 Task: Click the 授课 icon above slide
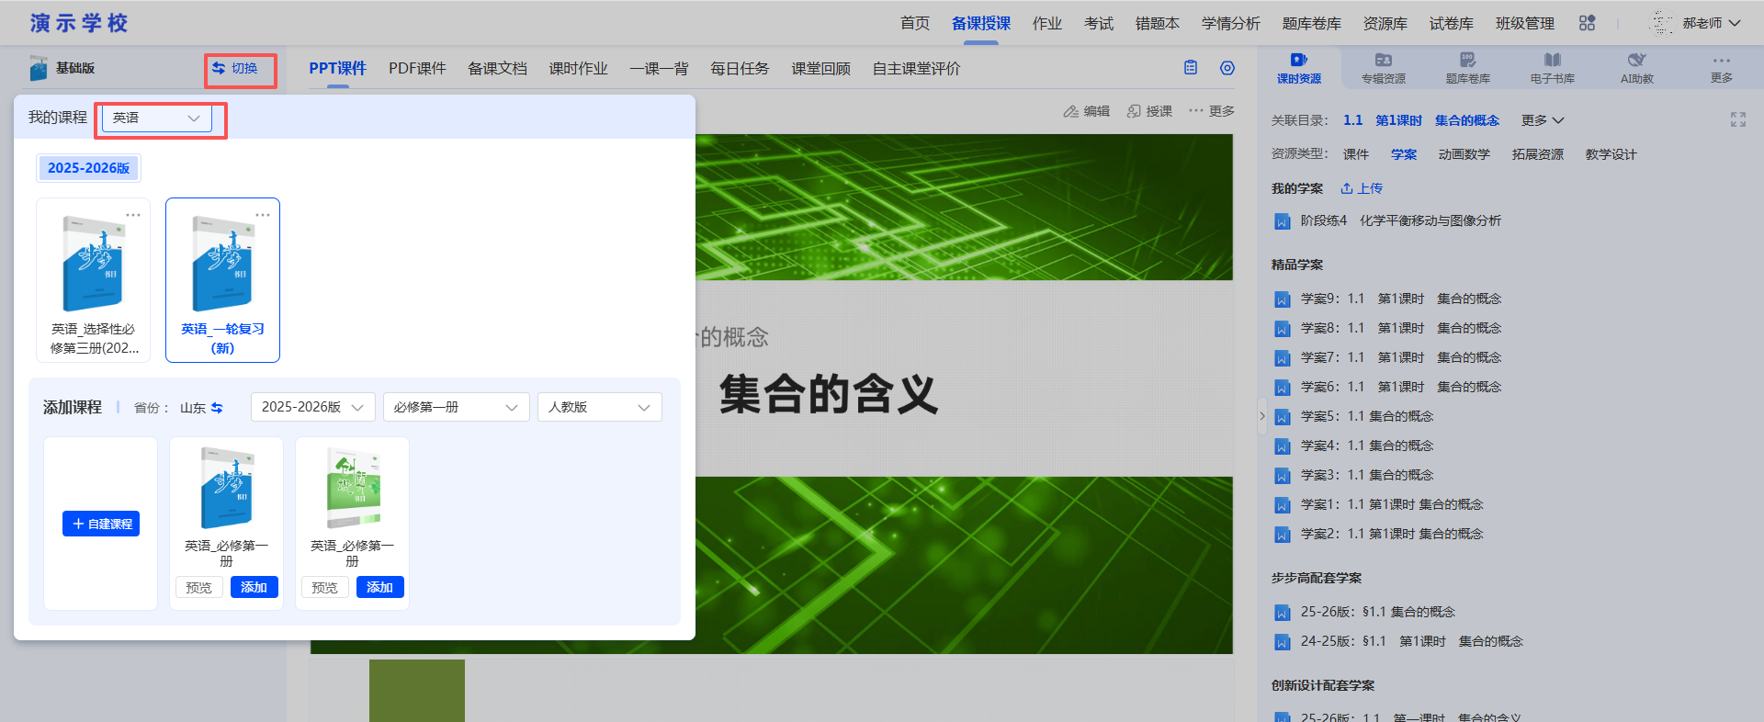[x=1135, y=111]
